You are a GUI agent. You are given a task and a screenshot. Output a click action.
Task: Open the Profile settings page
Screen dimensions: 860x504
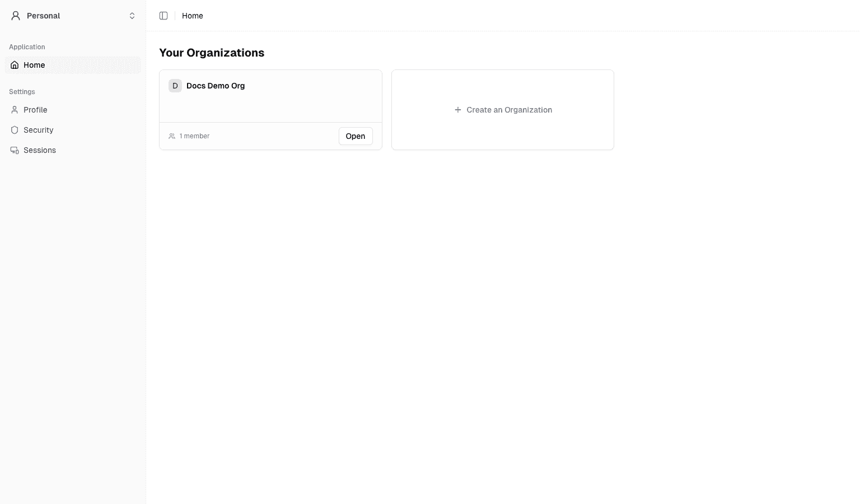click(35, 110)
